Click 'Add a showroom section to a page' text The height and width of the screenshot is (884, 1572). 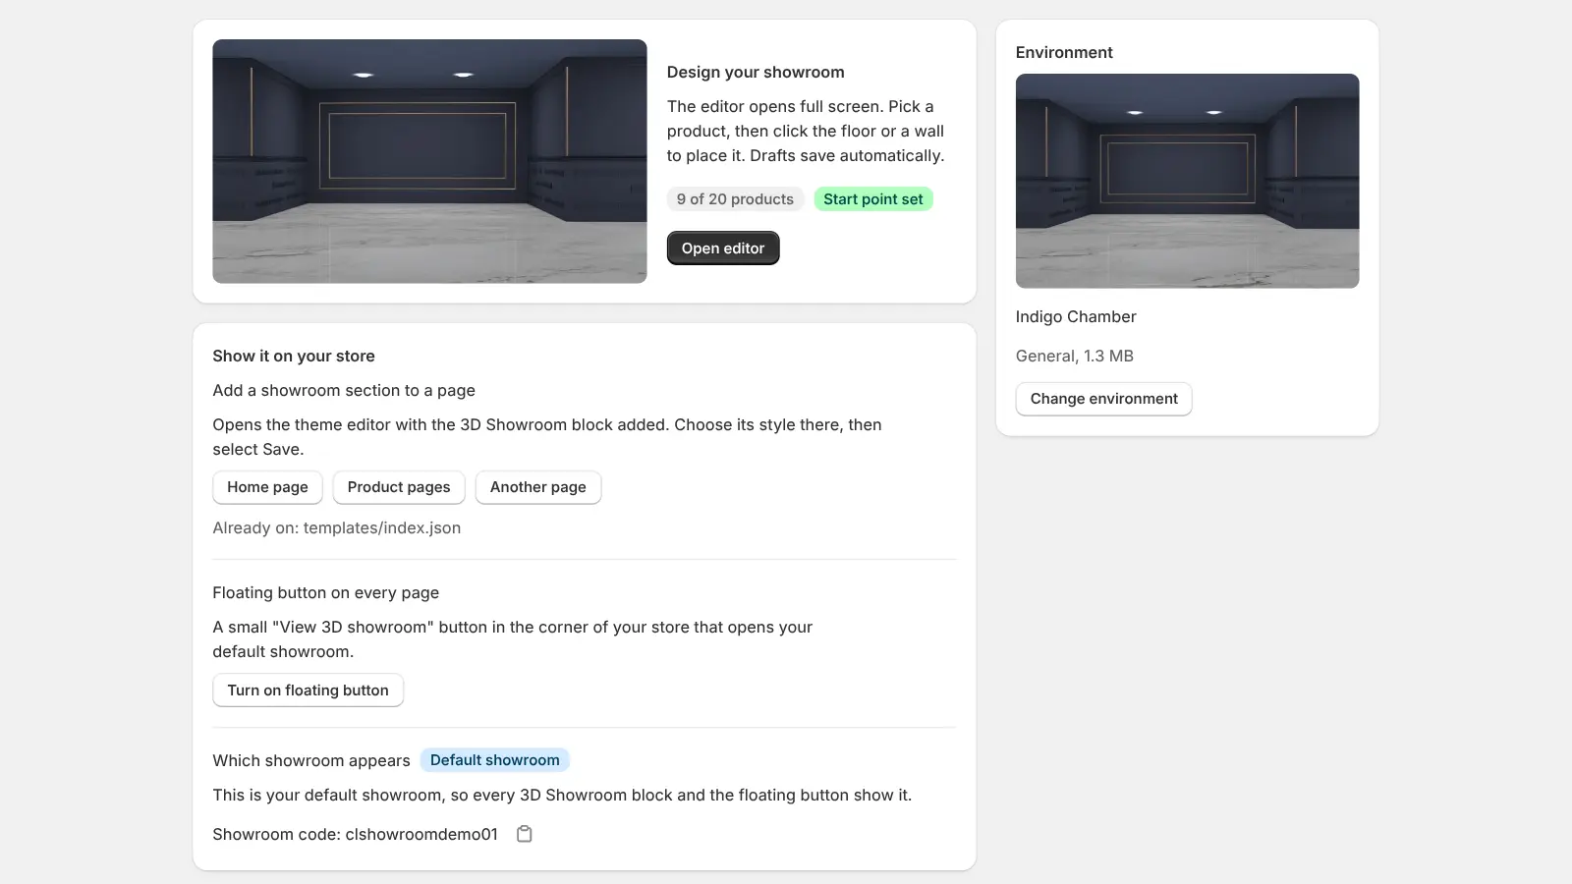tap(344, 390)
